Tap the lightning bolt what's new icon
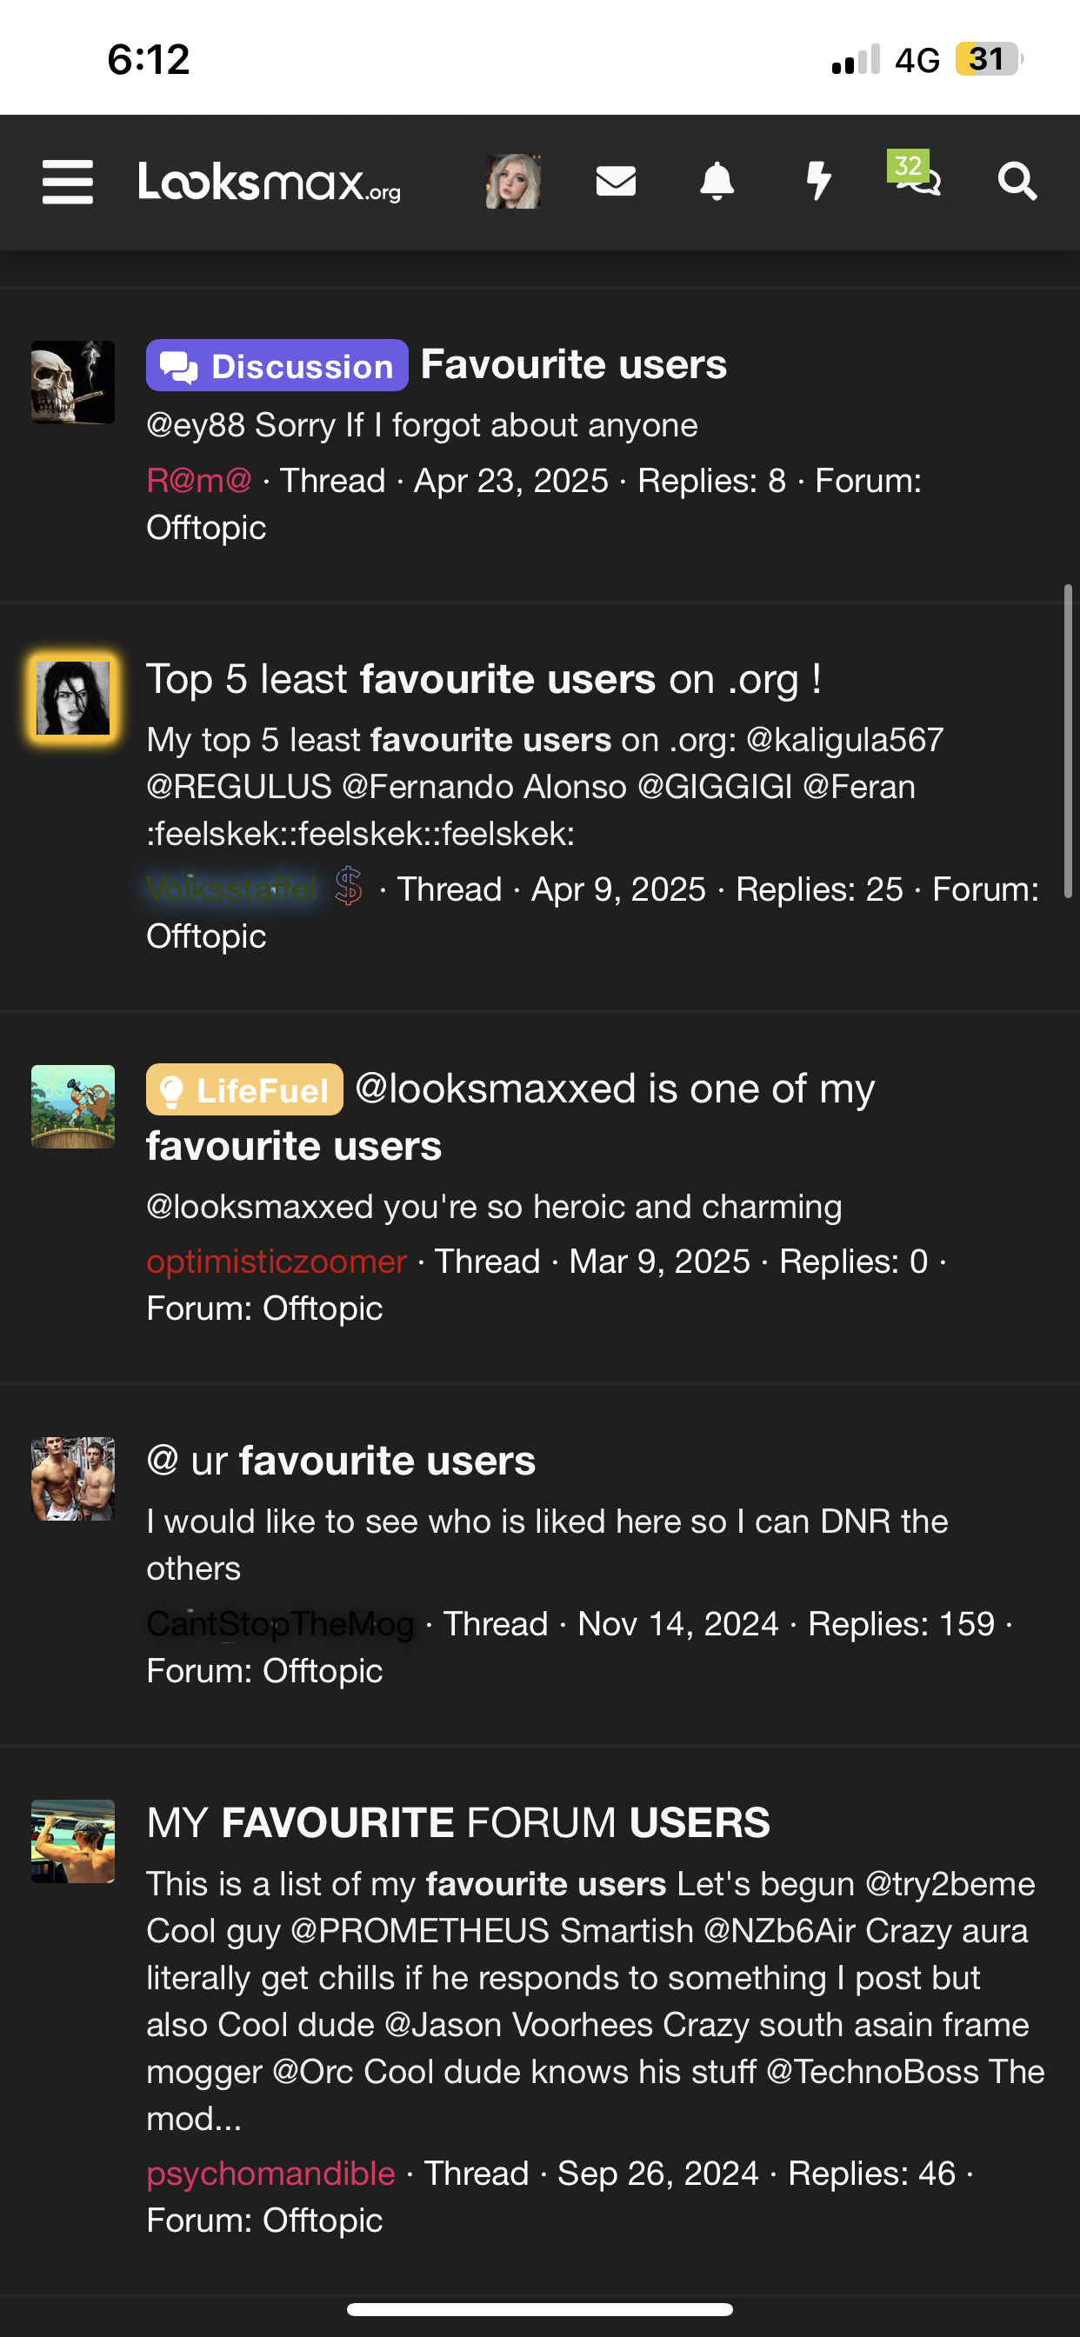The height and width of the screenshot is (2337, 1080). pos(818,182)
